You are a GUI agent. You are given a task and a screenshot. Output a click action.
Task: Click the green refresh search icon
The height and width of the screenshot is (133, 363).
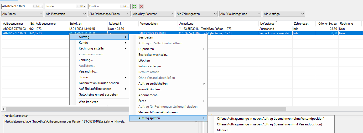point(135,6)
